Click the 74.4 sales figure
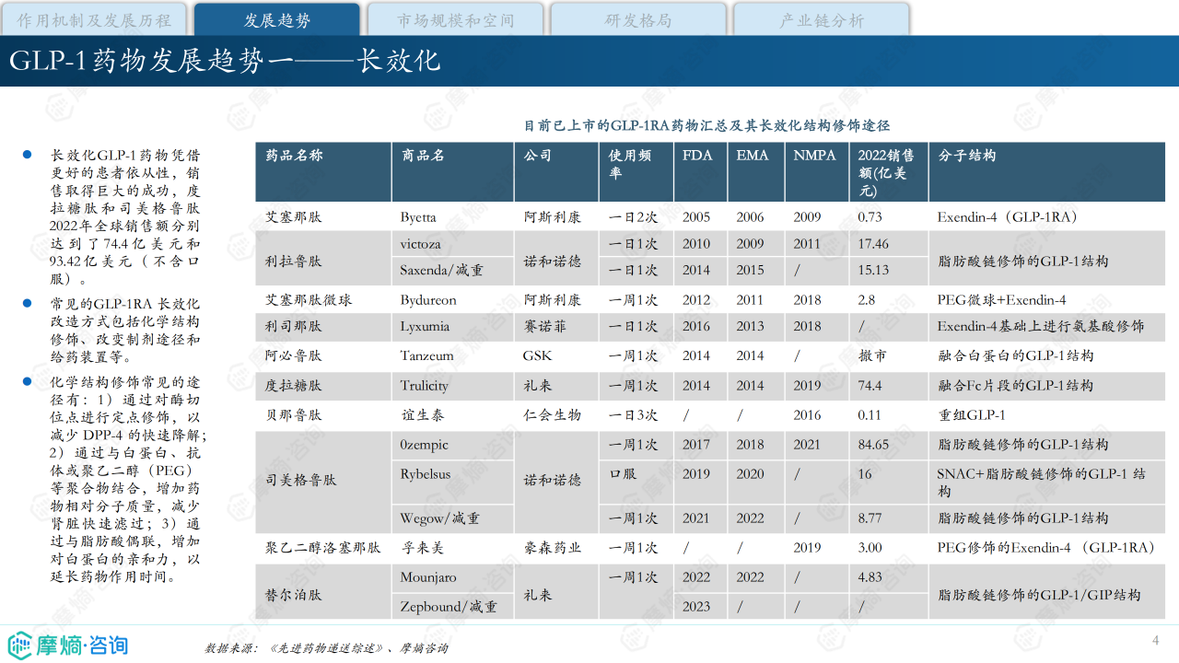The width and height of the screenshot is (1179, 663). pos(888,386)
